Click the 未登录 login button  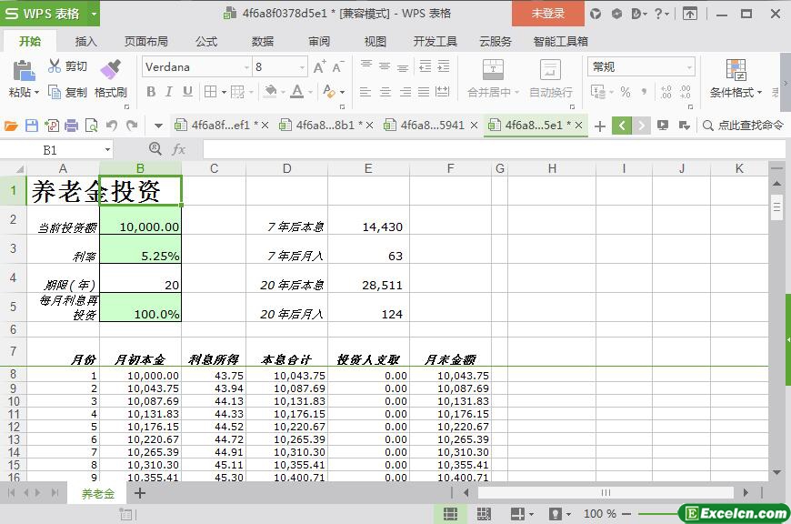pyautogui.click(x=547, y=14)
